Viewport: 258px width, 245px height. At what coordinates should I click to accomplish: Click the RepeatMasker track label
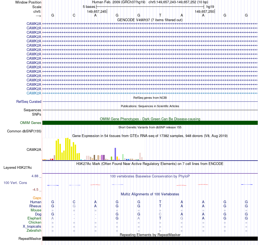coord(30,238)
